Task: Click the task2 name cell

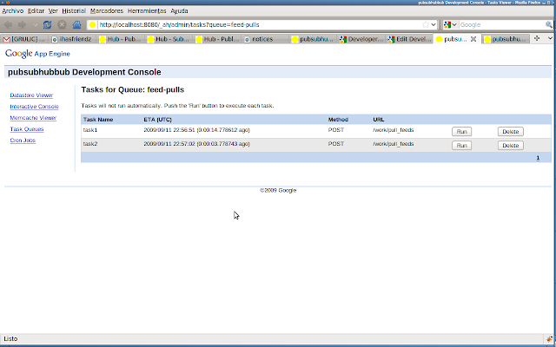Action: pos(90,144)
